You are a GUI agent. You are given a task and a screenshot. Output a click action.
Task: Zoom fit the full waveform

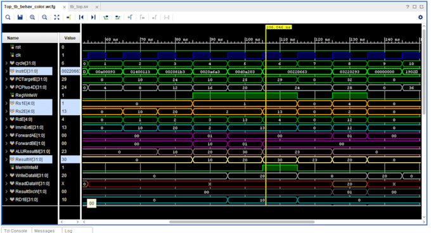[x=56, y=17]
